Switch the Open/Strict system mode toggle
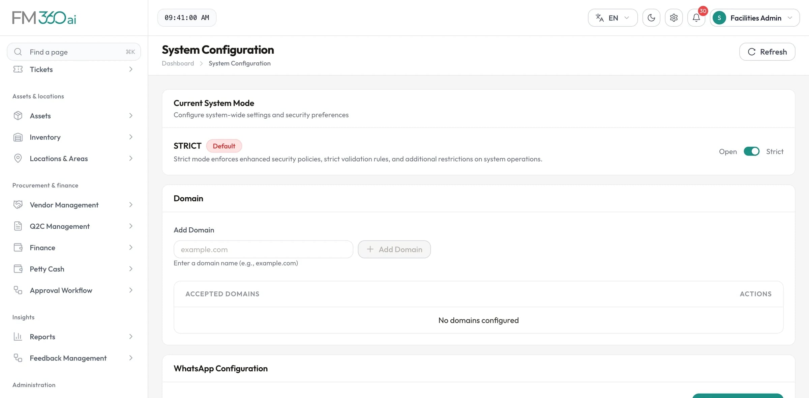The height and width of the screenshot is (398, 809). click(751, 151)
